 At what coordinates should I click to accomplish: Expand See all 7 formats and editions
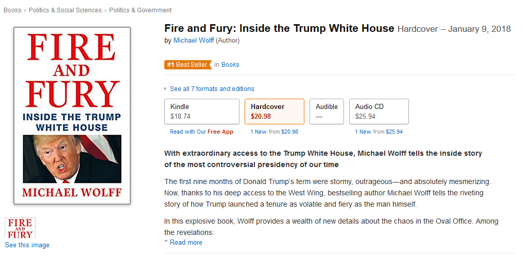coord(212,89)
